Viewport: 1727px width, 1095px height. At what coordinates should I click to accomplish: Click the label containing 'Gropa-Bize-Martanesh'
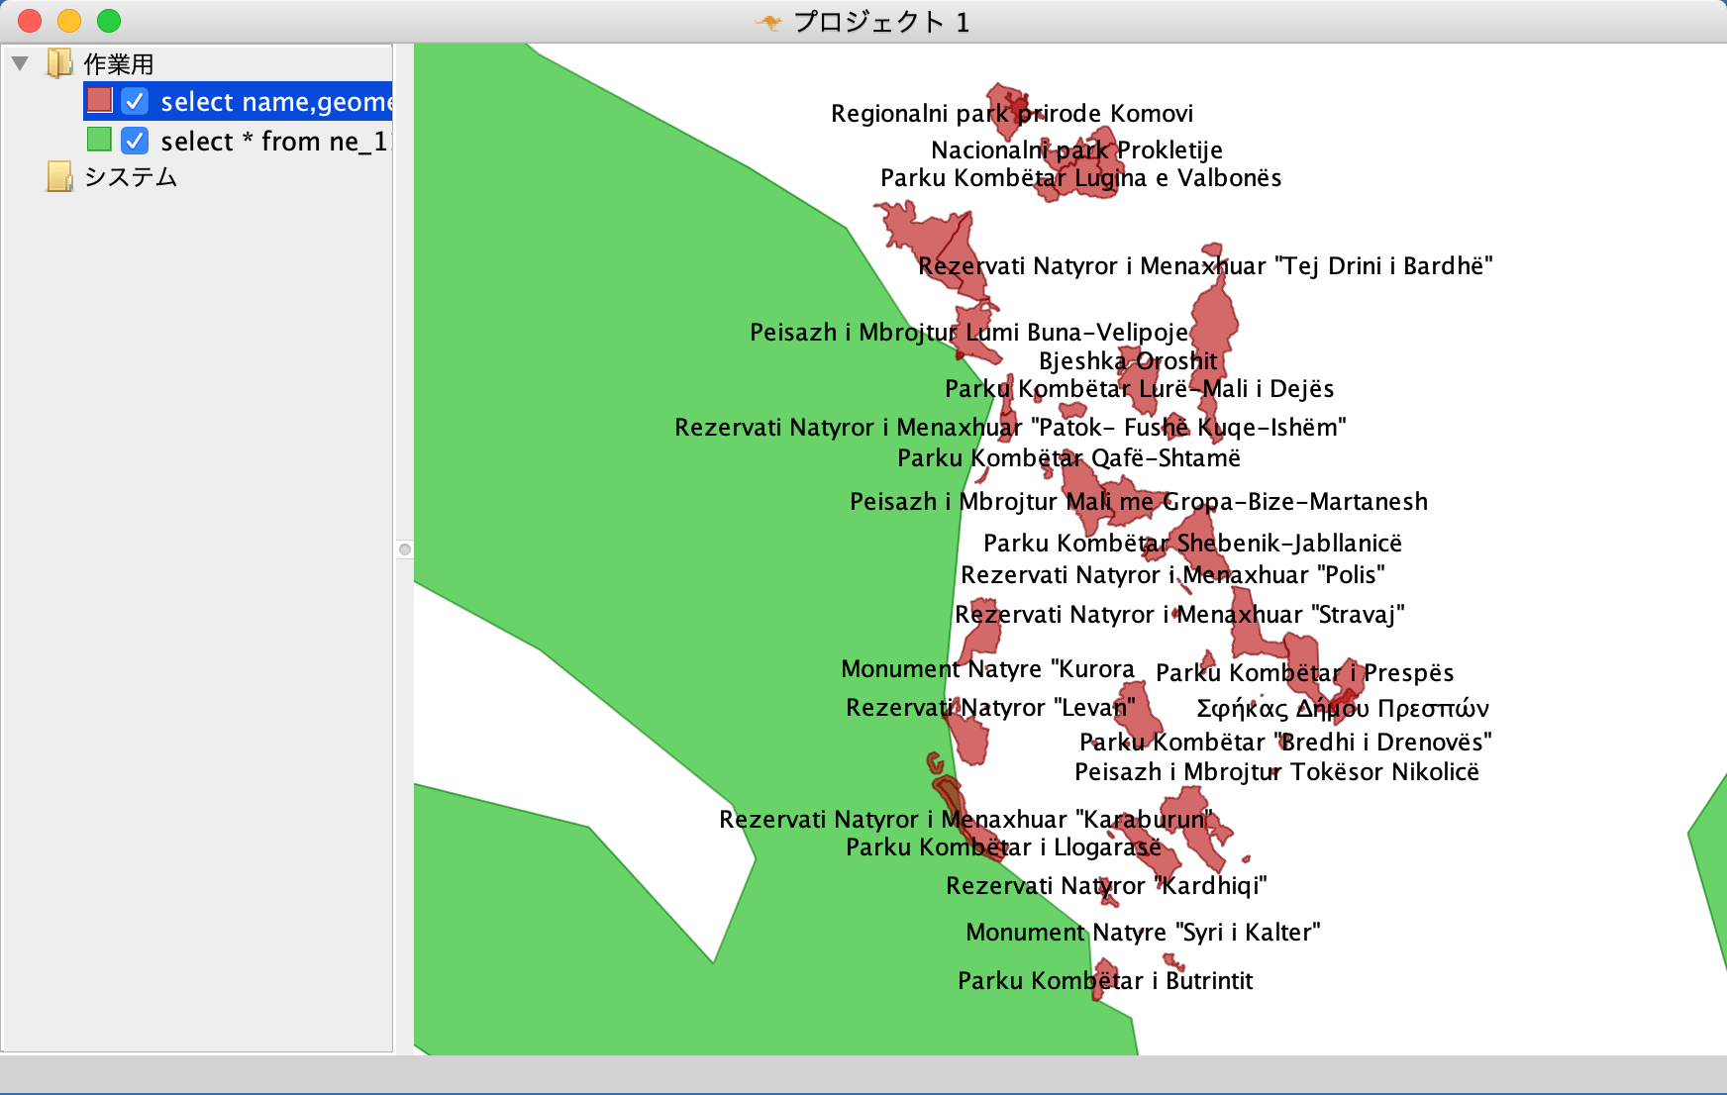[x=1139, y=502]
